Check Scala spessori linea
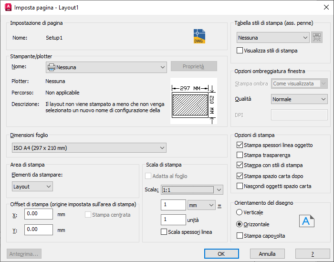 pyautogui.click(x=164, y=232)
